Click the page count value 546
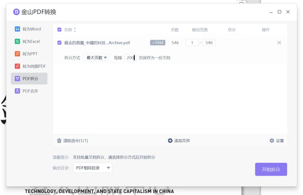 pyautogui.click(x=175, y=43)
